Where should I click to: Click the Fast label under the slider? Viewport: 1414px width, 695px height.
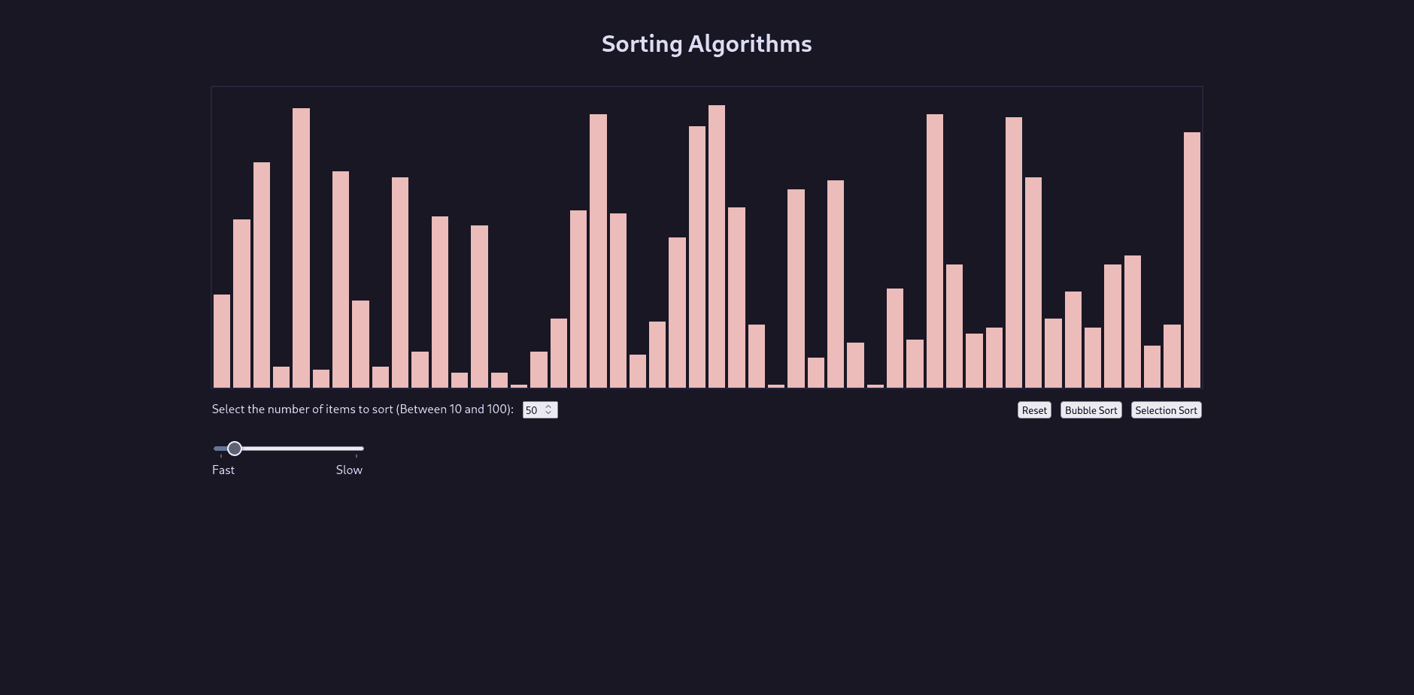pos(223,470)
